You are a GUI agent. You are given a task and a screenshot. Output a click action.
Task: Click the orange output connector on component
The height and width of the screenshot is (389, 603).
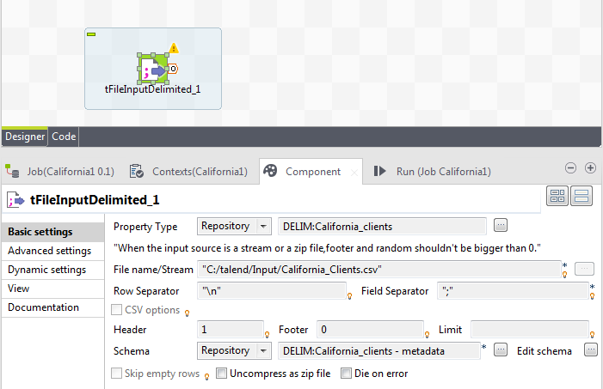[173, 69]
